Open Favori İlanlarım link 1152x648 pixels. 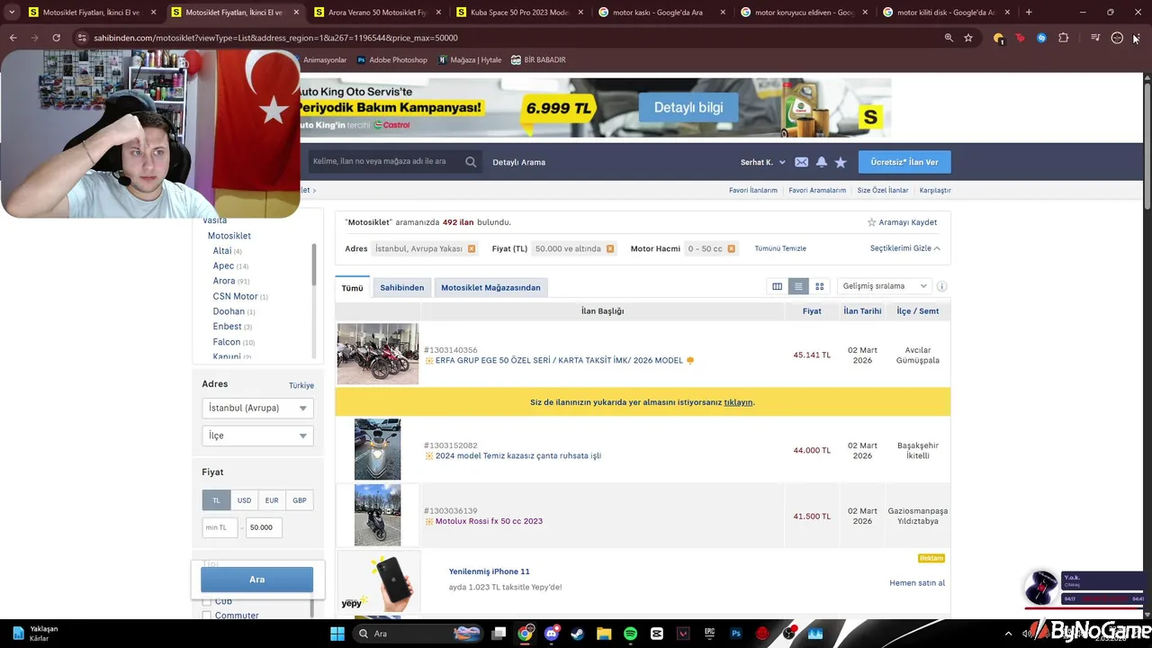click(x=752, y=191)
